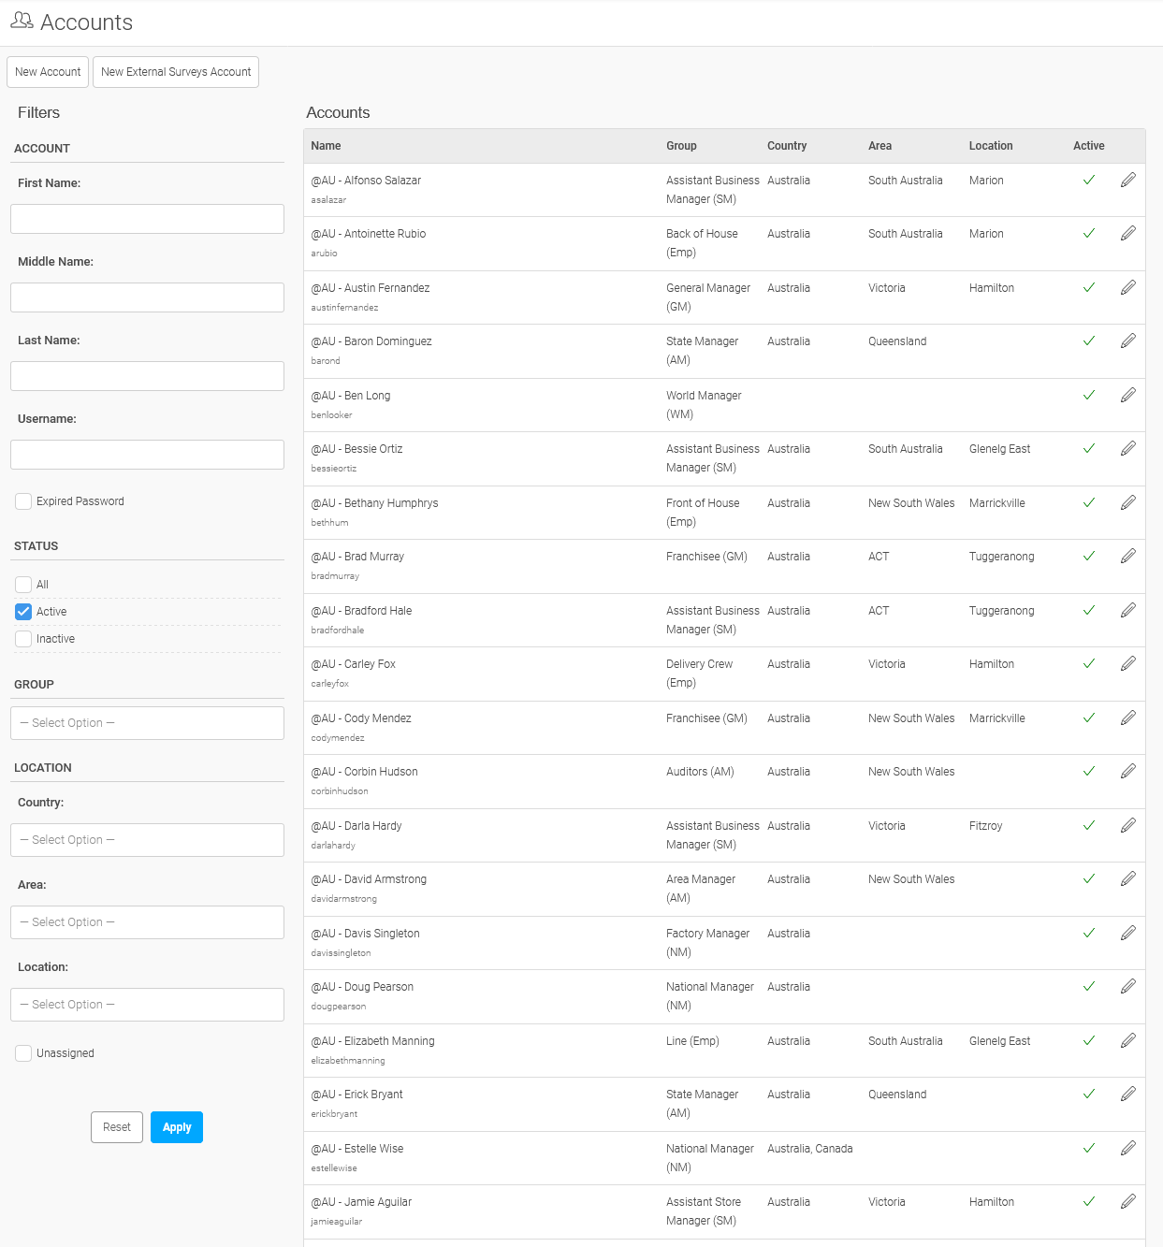Image resolution: width=1163 pixels, height=1247 pixels.
Task: Edit Alfonso Salazar account pencil icon
Action: (1128, 180)
